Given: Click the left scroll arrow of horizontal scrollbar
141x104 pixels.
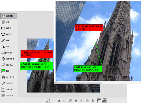Looking at the screenshot, I should [x=55, y=82].
